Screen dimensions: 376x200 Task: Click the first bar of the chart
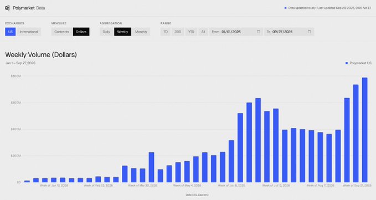click(x=27, y=181)
